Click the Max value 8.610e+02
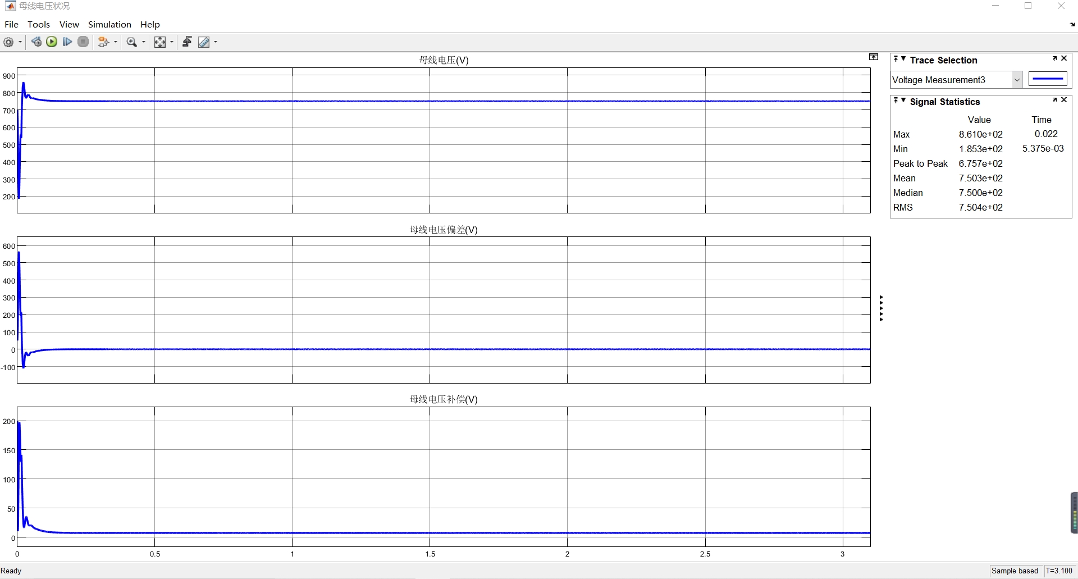1078x579 pixels. click(980, 134)
